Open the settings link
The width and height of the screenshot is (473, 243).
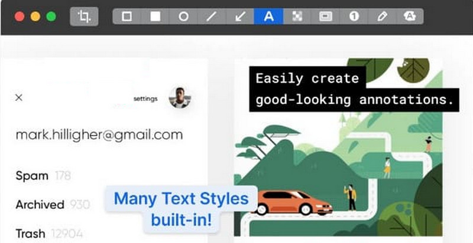[145, 98]
